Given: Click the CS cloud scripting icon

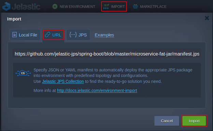Looking at the screenshot, I should (23, 73).
